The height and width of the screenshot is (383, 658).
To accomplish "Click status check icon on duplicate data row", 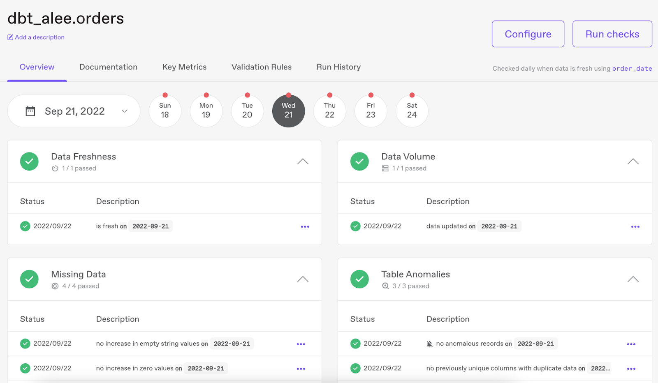I will pyautogui.click(x=355, y=368).
